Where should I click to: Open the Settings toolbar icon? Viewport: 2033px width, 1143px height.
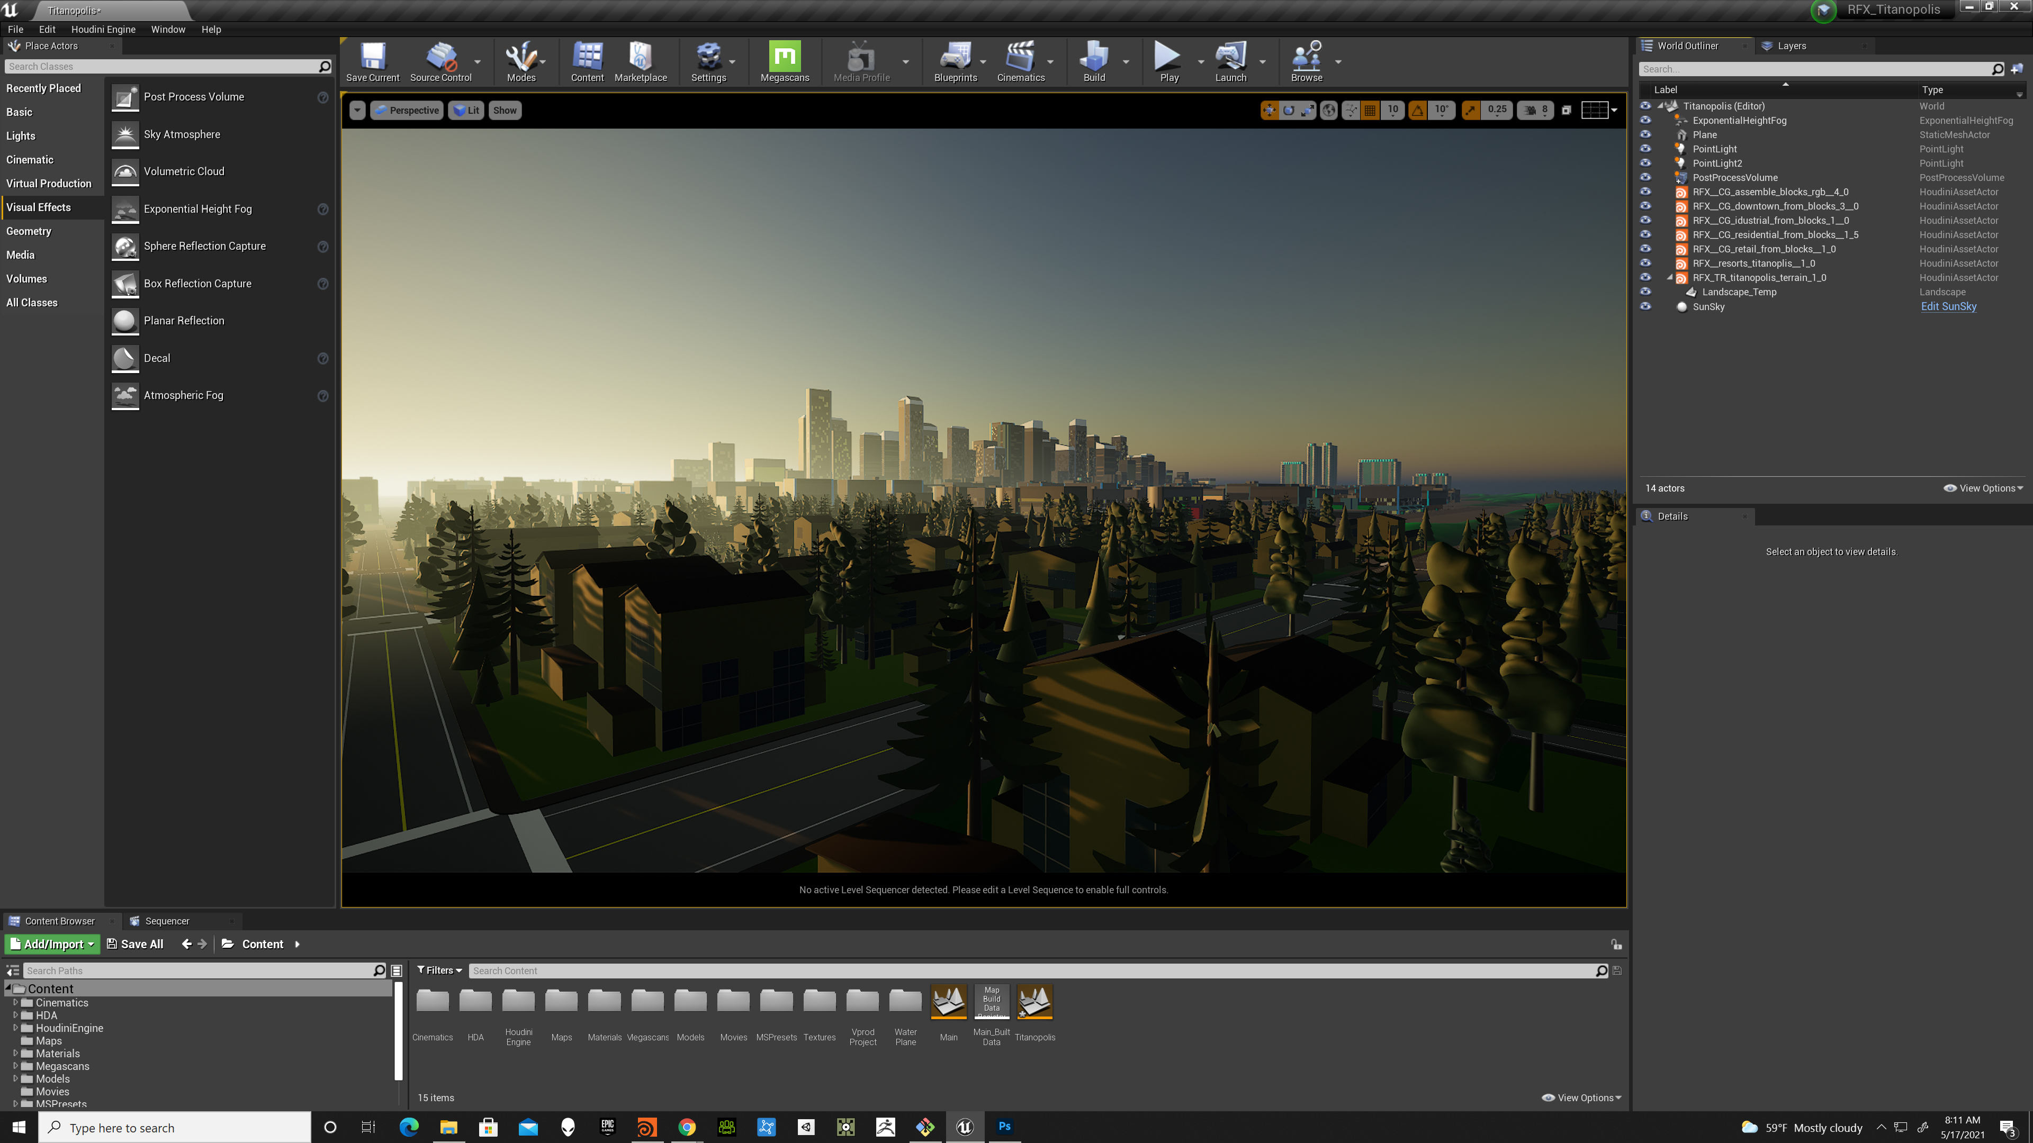[x=708, y=57]
